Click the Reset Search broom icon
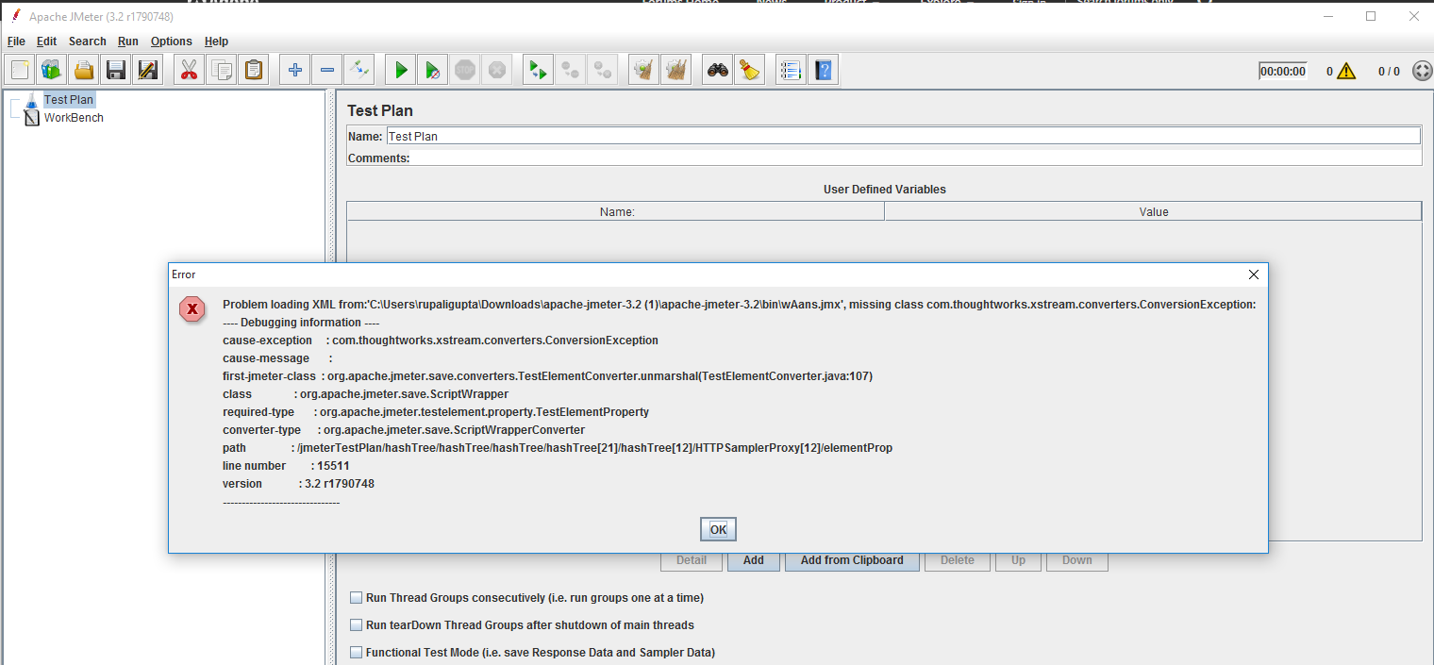 pyautogui.click(x=750, y=70)
